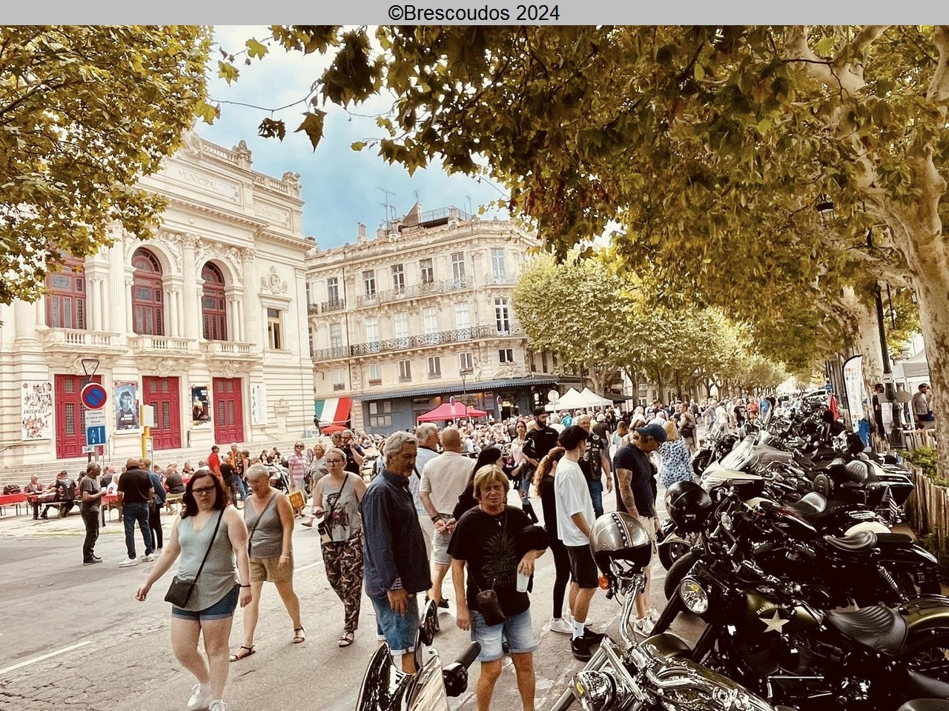The height and width of the screenshot is (711, 949).
Task: Click the ©Brescoudos 2024 caption text
Action: [x=474, y=13]
